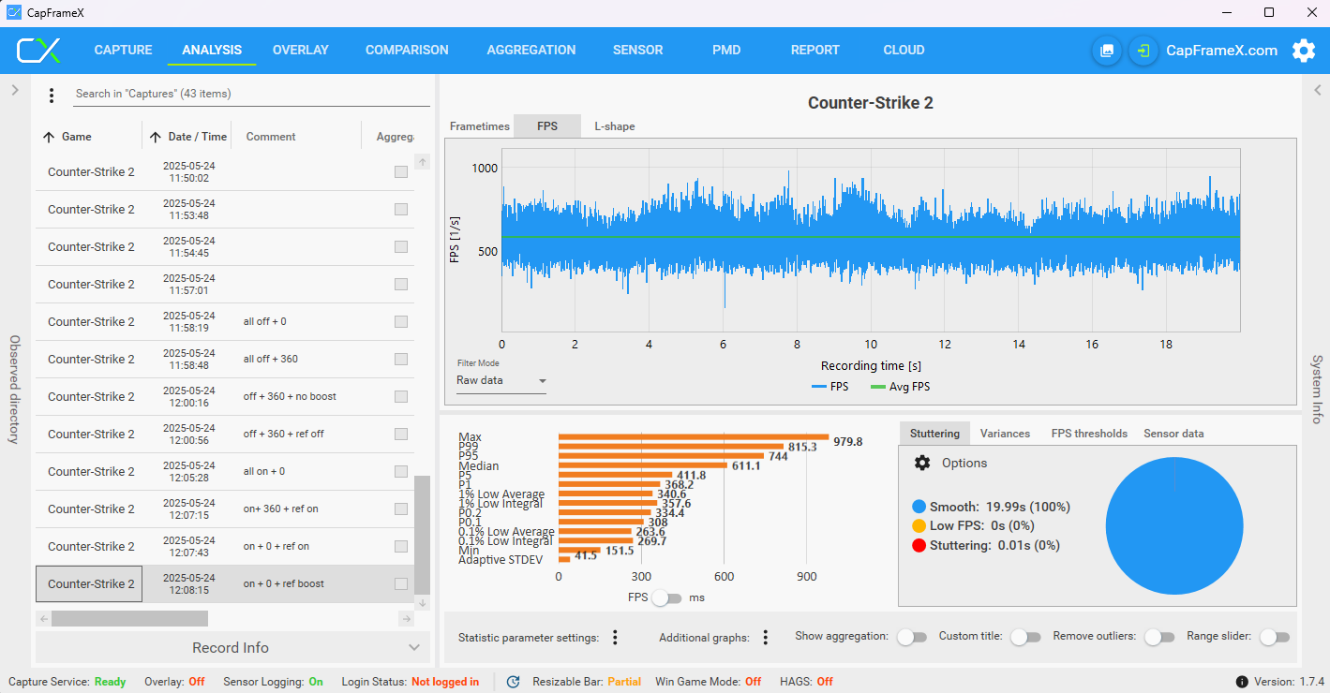
Task: Switch to the COMPARISON tab
Action: pos(407,51)
